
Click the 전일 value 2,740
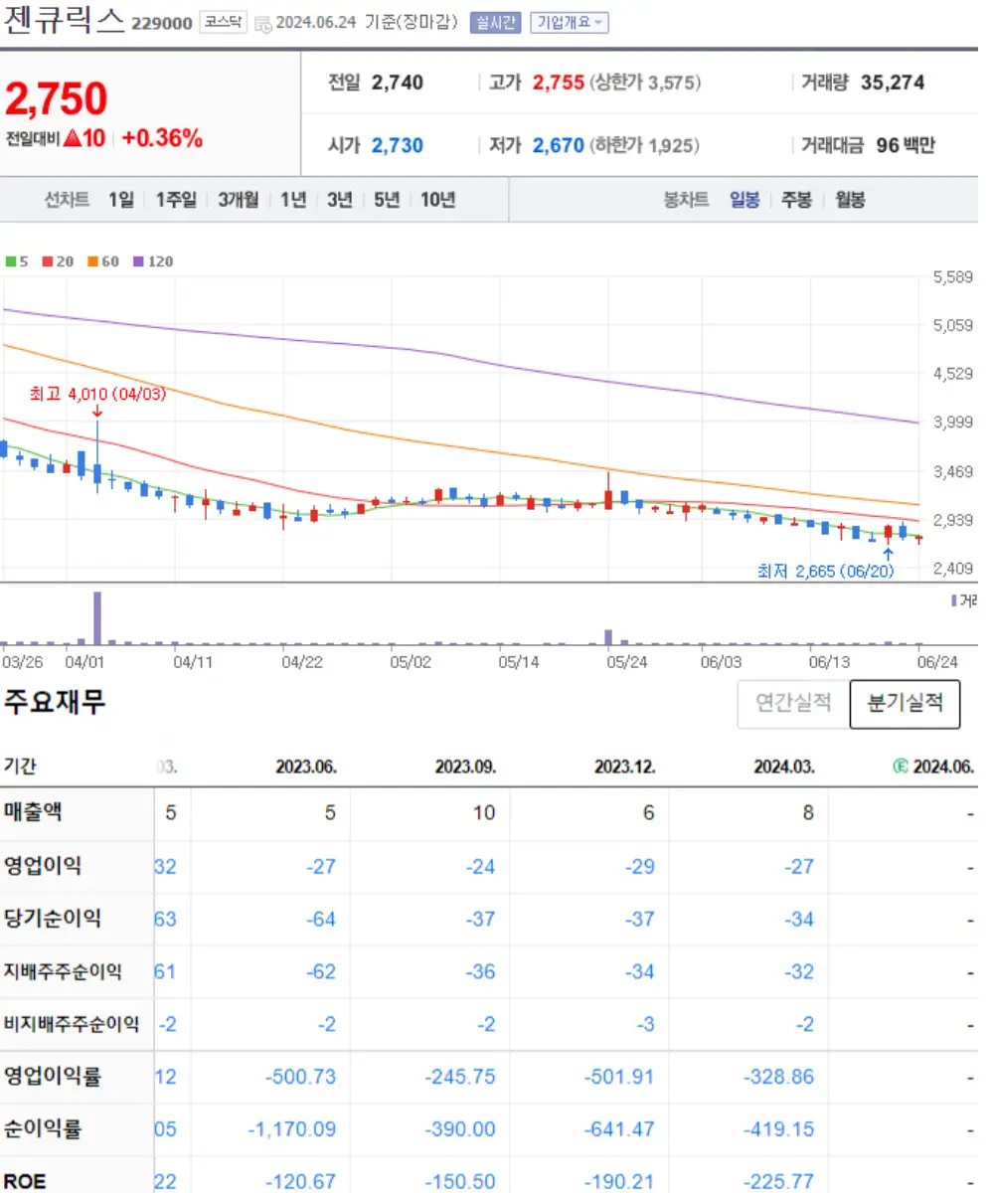[398, 83]
